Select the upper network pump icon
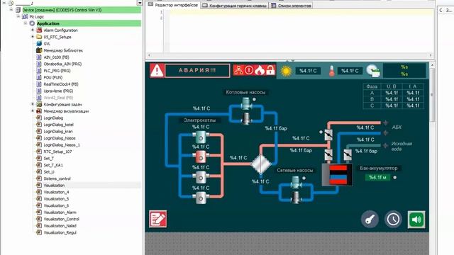Image resolution: width=454 pixels, height=255 pixels. point(296,183)
